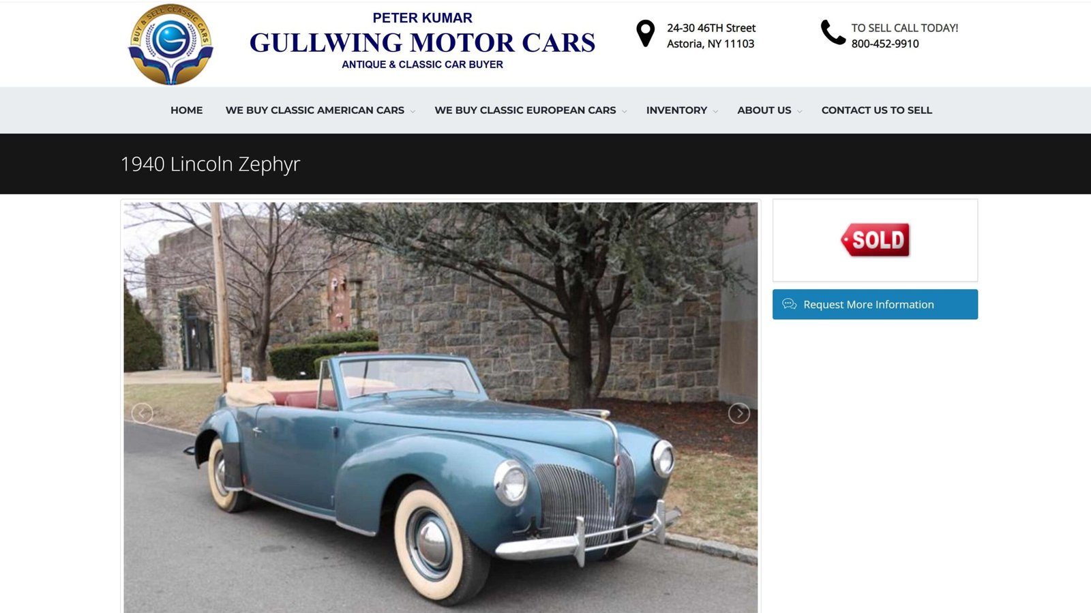This screenshot has height=613, width=1091.
Task: Click the Gullwing Motor Cars round logo
Action: 170,44
